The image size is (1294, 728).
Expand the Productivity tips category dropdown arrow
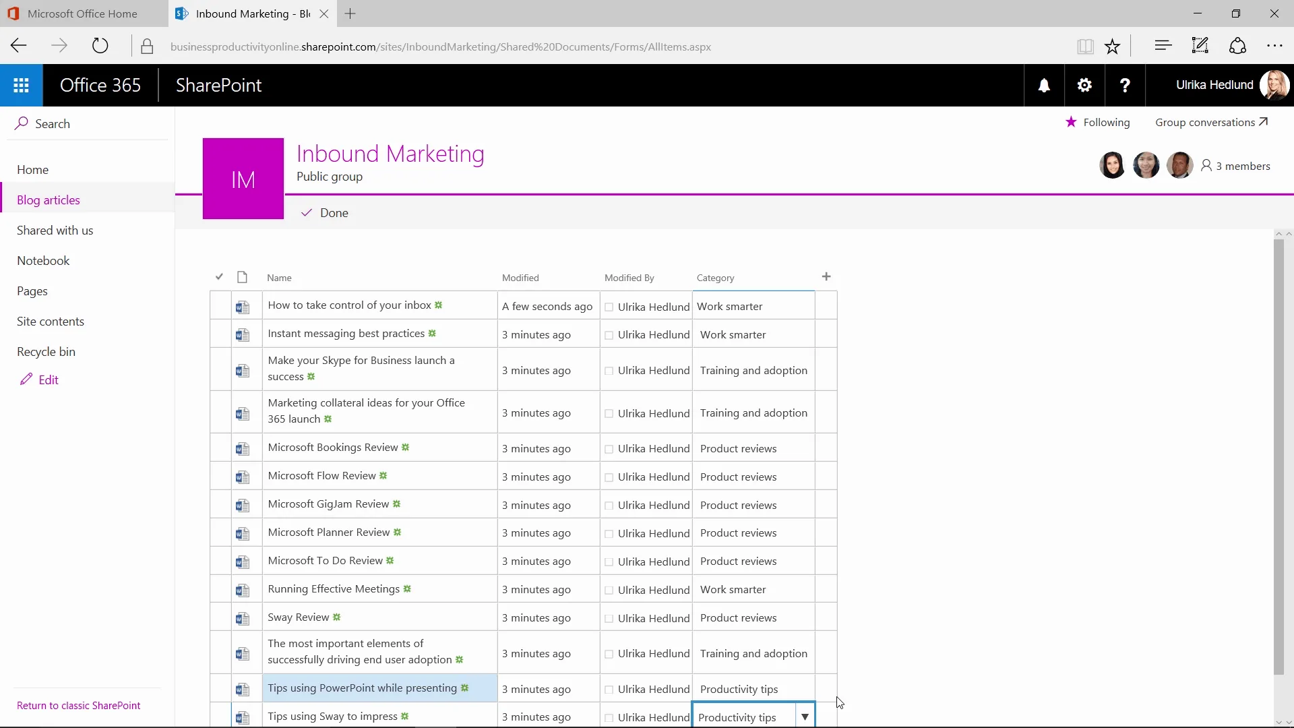pyautogui.click(x=805, y=717)
